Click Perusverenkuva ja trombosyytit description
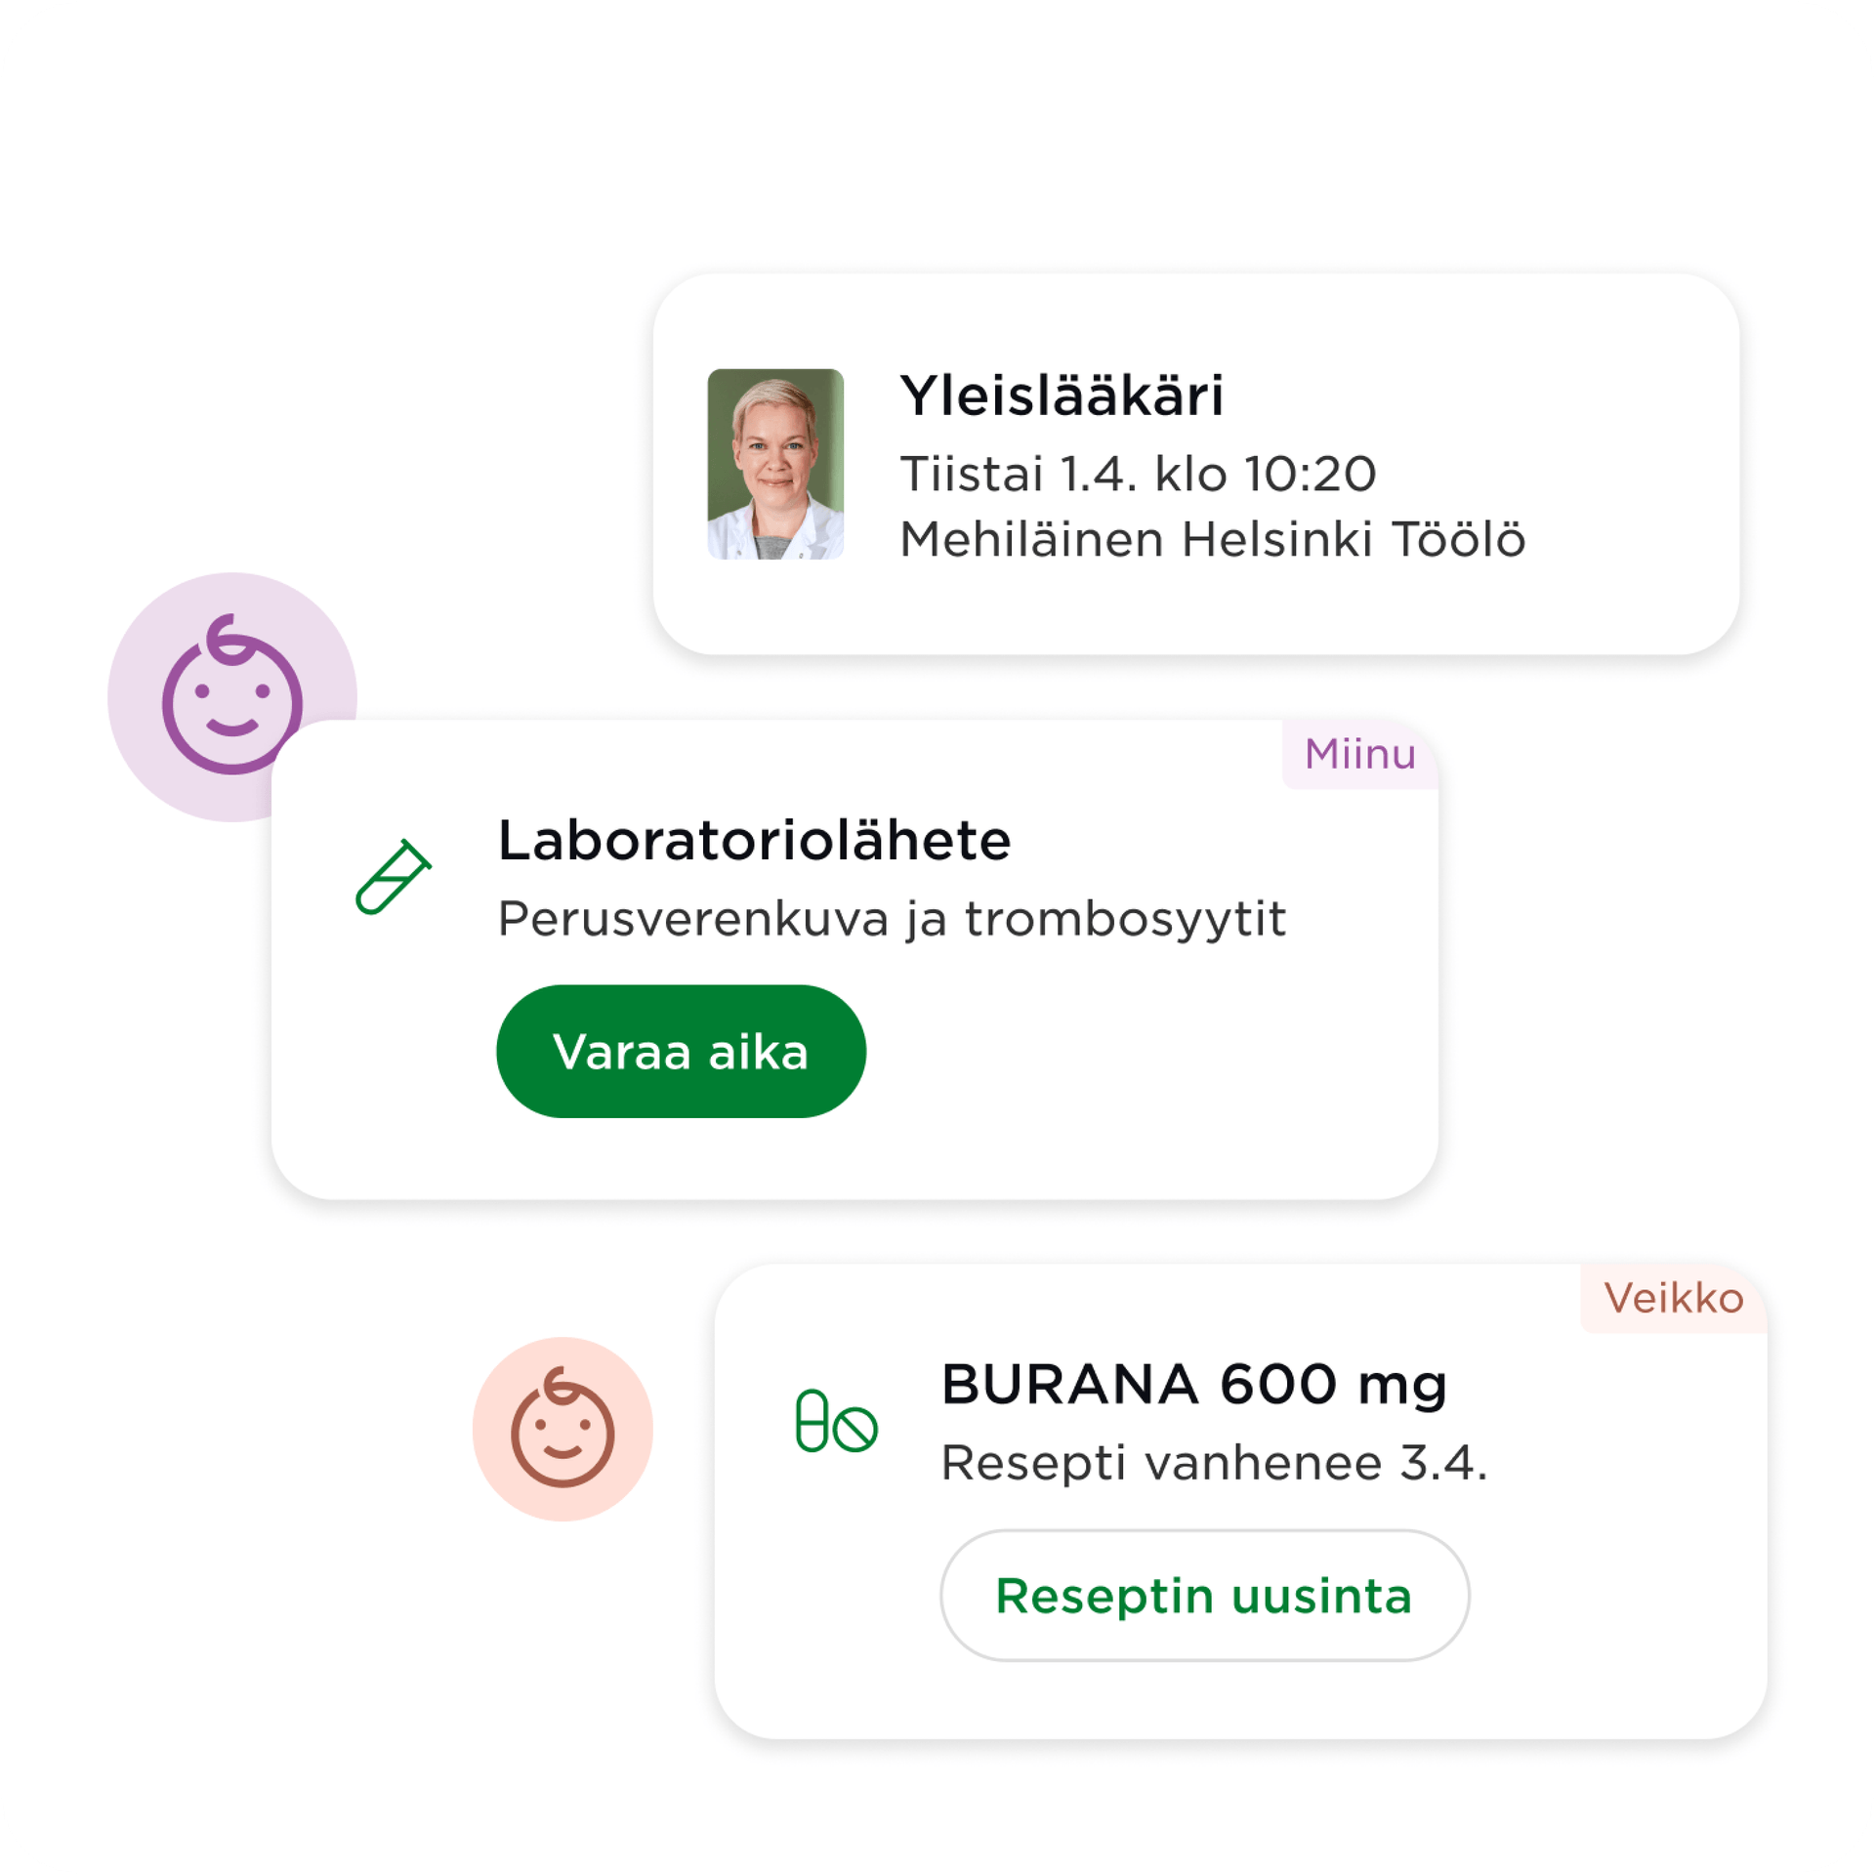 [892, 920]
